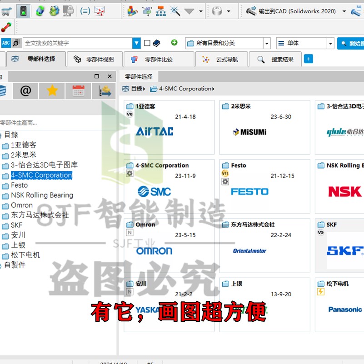
Task: Open the CAD export format dropdown arrow
Action: tap(344, 11)
